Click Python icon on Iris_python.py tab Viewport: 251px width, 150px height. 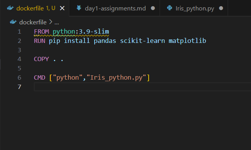click(170, 8)
